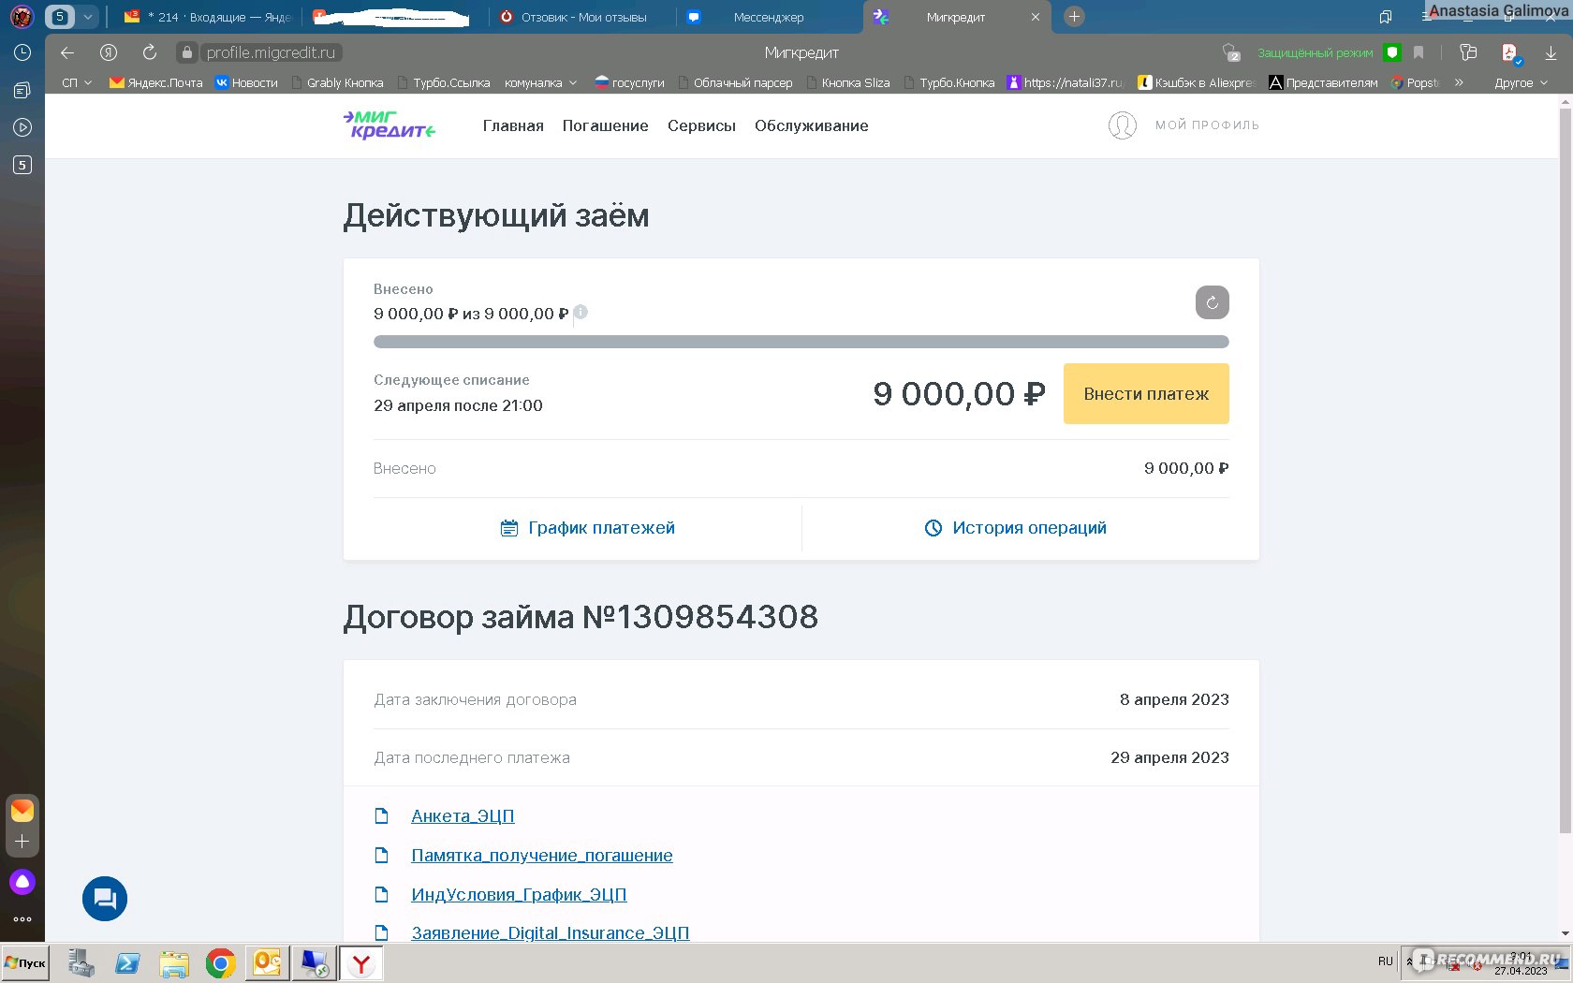Image resolution: width=1573 pixels, height=983 pixels.
Task: Open the Погашение menu item
Action: pyautogui.click(x=605, y=125)
